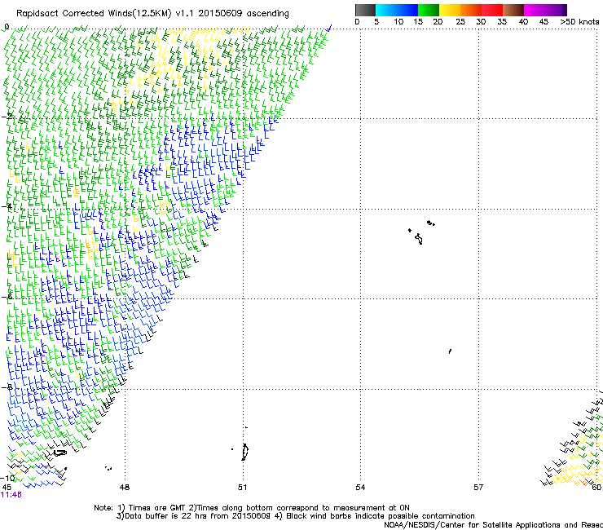Click the blue 10-15 knots legend swatch
The width and height of the screenshot is (603, 530).
[x=407, y=10]
